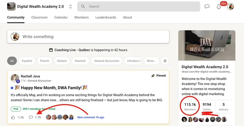Click 2891 members have voted

tap(39, 109)
